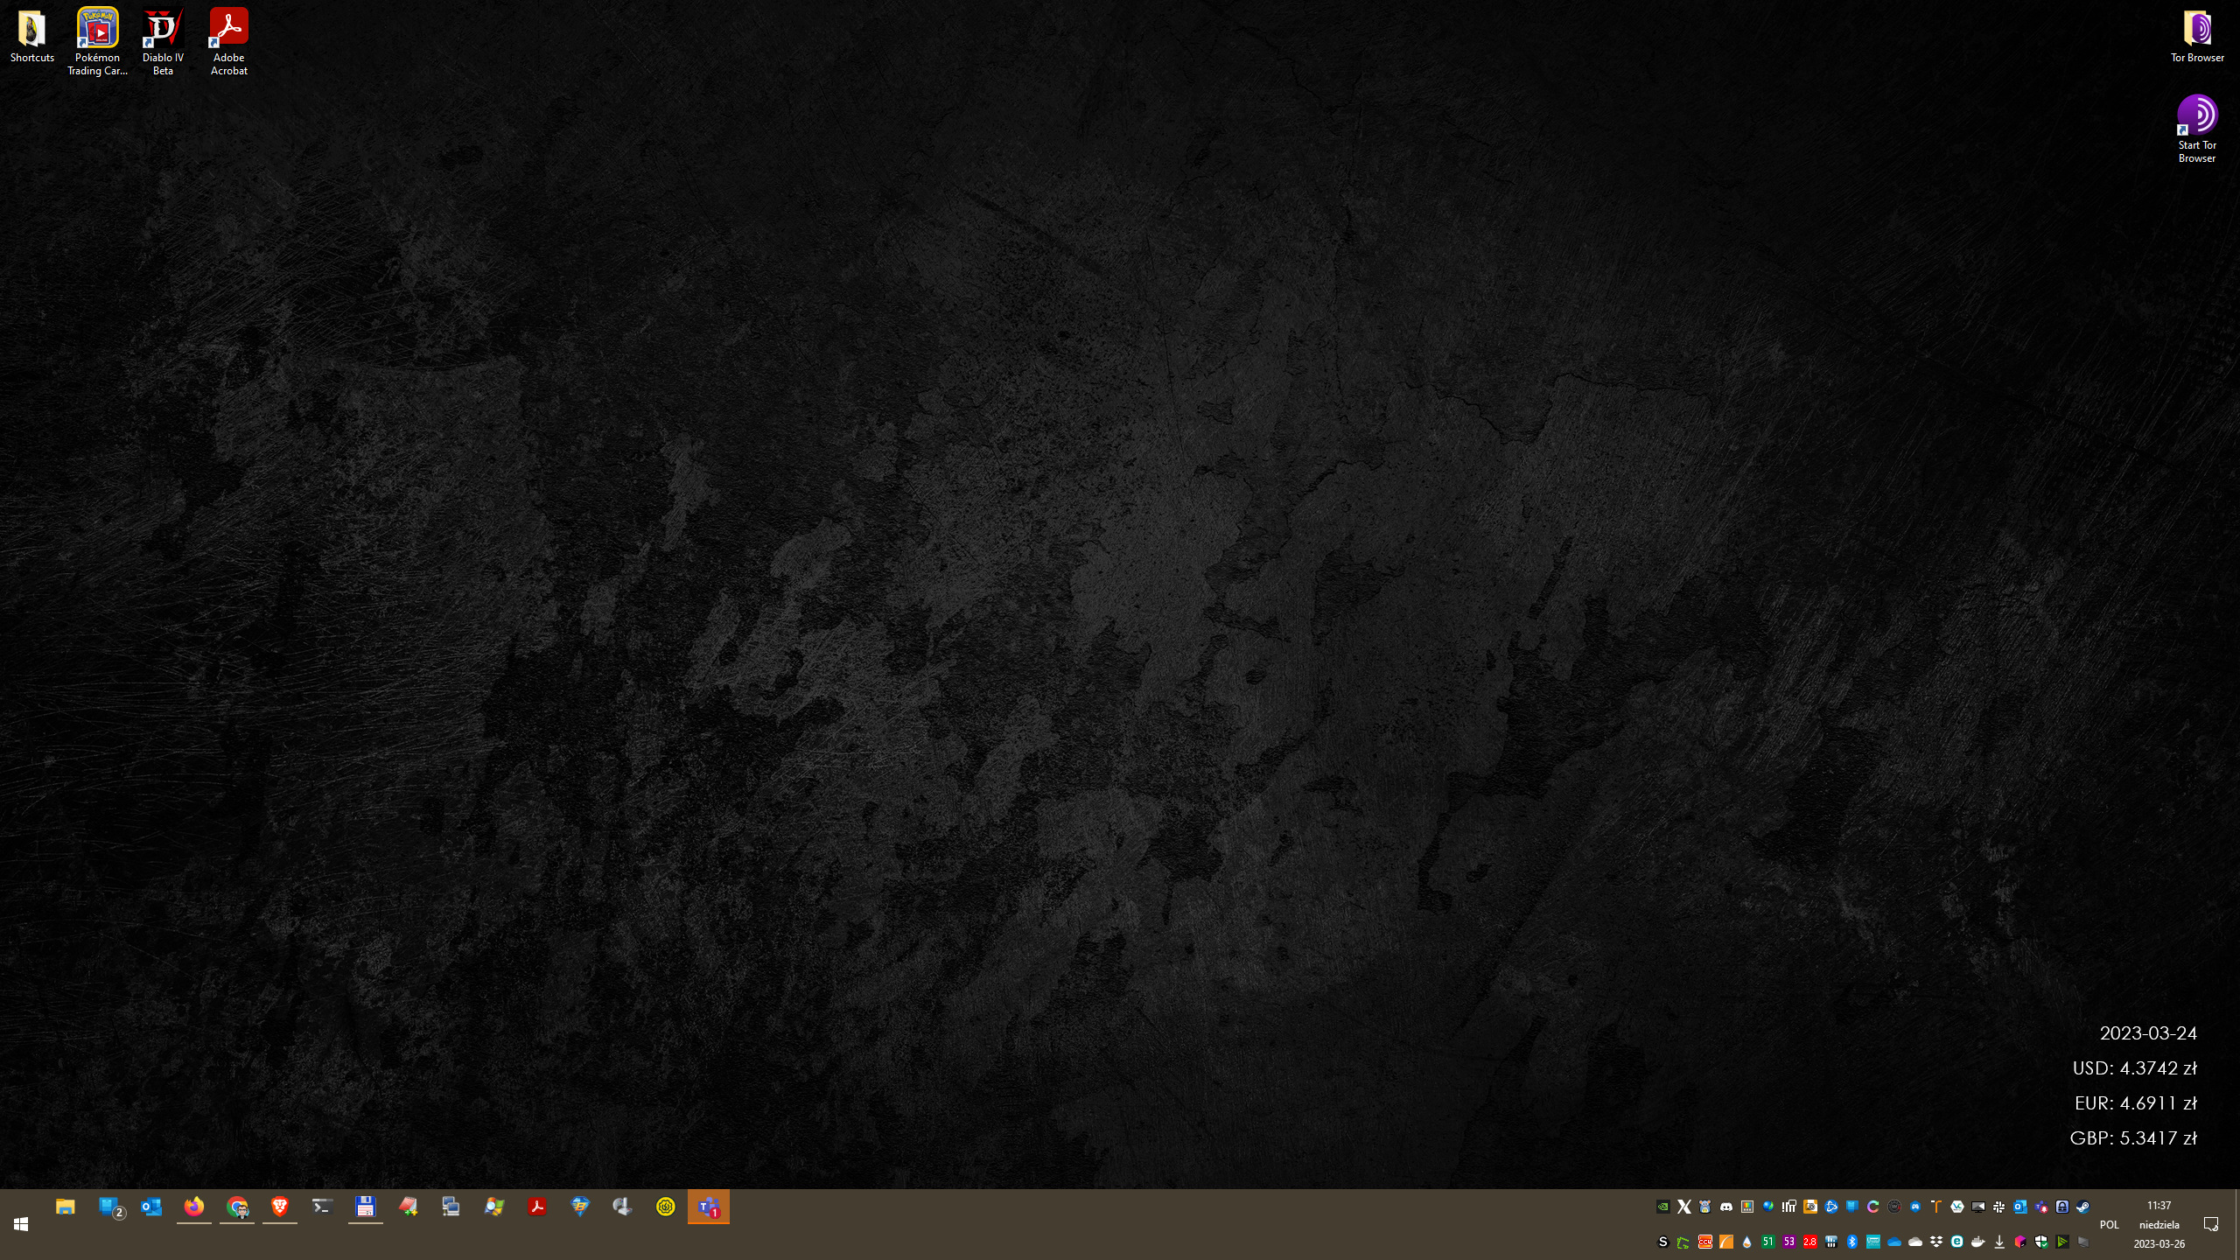2240x1260 pixels.
Task: Open the notification Action Center
Action: [x=2210, y=1224]
